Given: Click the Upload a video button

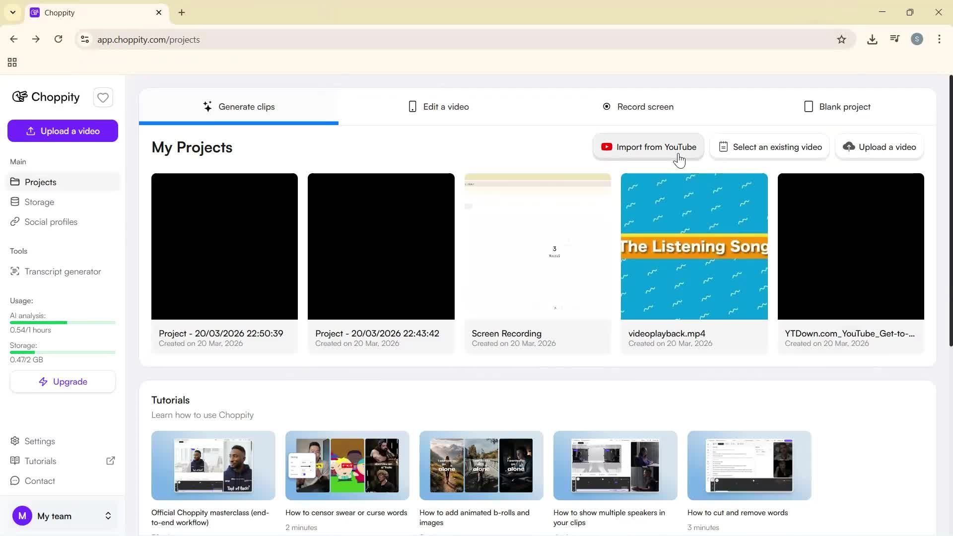Looking at the screenshot, I should pos(63,131).
